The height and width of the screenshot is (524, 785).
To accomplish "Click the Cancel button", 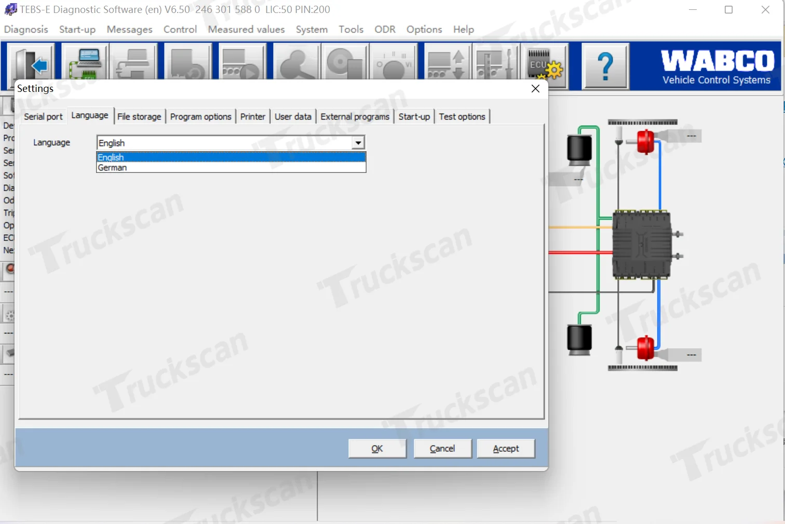I will point(442,449).
